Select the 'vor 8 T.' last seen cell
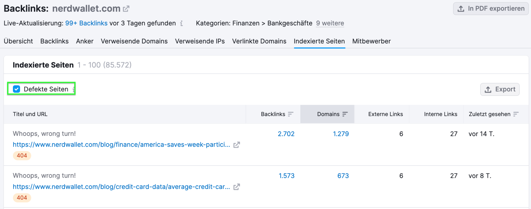This screenshot has width=531, height=209. click(480, 176)
